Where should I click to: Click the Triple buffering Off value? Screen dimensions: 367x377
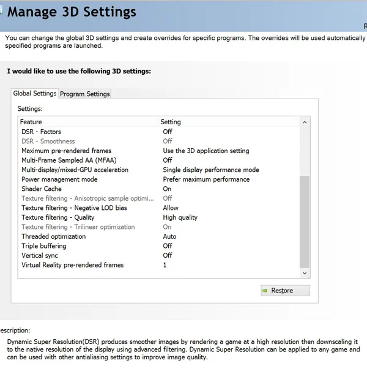coord(168,246)
